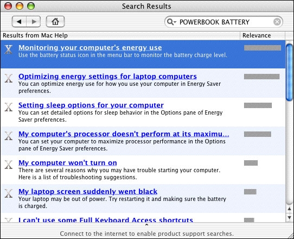This screenshot has height=239, width=294.
Task: Select 'You can set your computer to maximize' description
Action: (x=122, y=144)
